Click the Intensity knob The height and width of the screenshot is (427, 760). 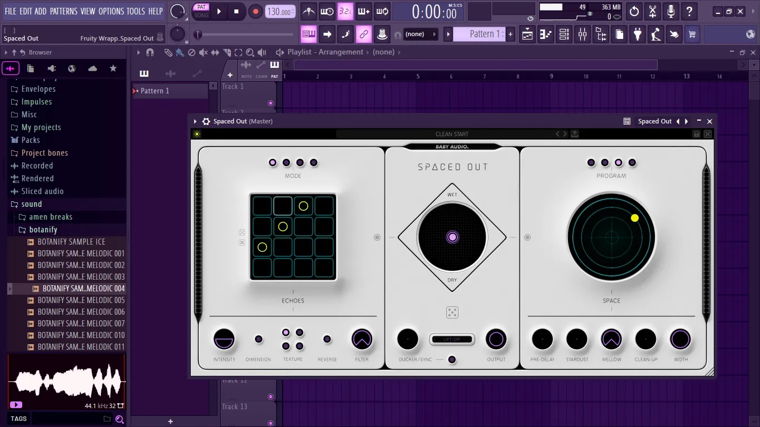coord(224,339)
